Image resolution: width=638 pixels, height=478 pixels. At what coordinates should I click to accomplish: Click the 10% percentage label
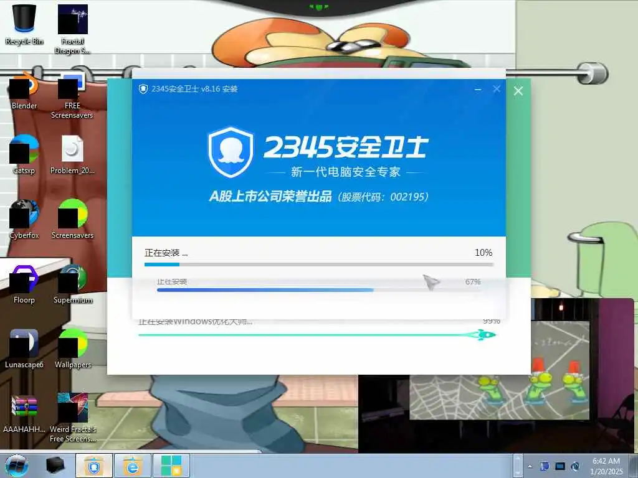point(483,253)
